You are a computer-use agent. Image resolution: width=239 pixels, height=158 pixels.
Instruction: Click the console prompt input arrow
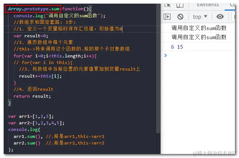pos(166,55)
